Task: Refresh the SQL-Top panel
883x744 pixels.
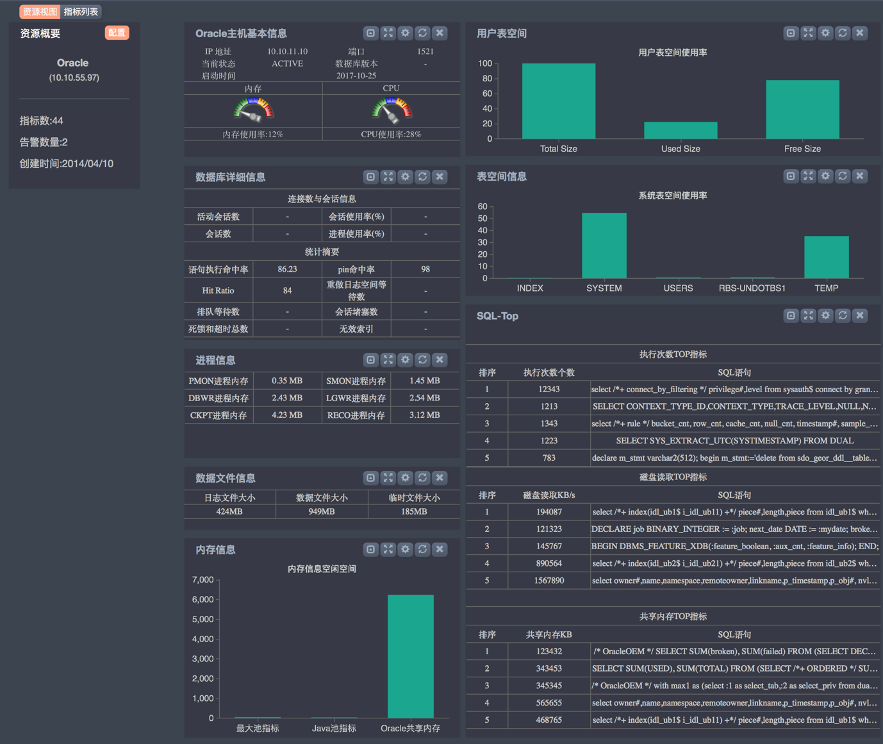Action: pos(843,315)
